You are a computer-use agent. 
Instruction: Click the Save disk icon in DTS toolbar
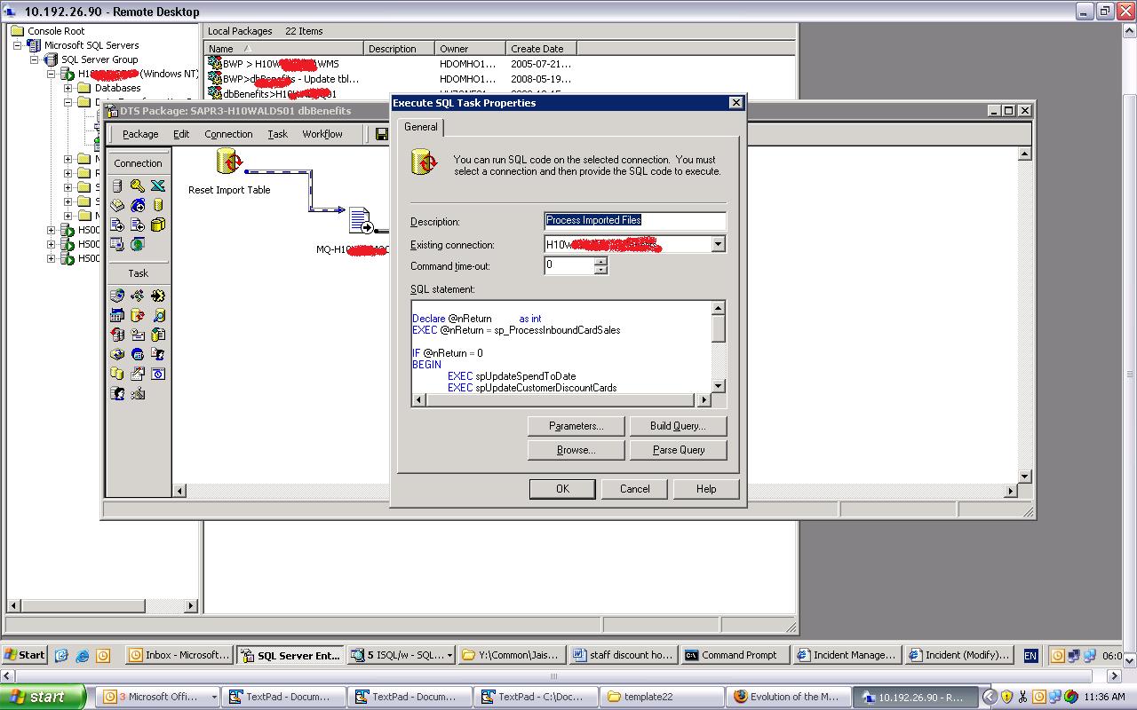click(382, 134)
